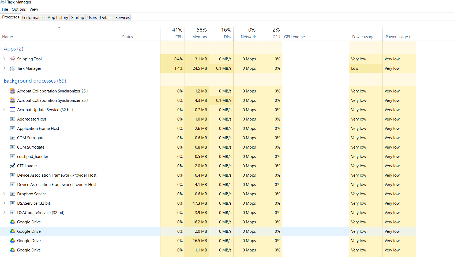Click the "Apps (2)" group heading
454x260 pixels.
tap(14, 49)
